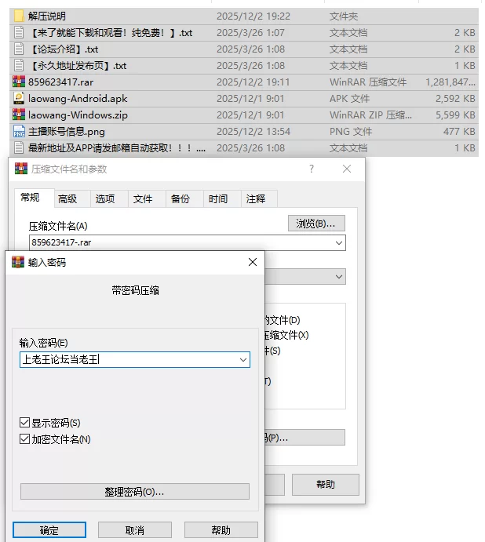The image size is (485, 542).
Task: Click the type label PNG 文件
Action: tap(351, 131)
